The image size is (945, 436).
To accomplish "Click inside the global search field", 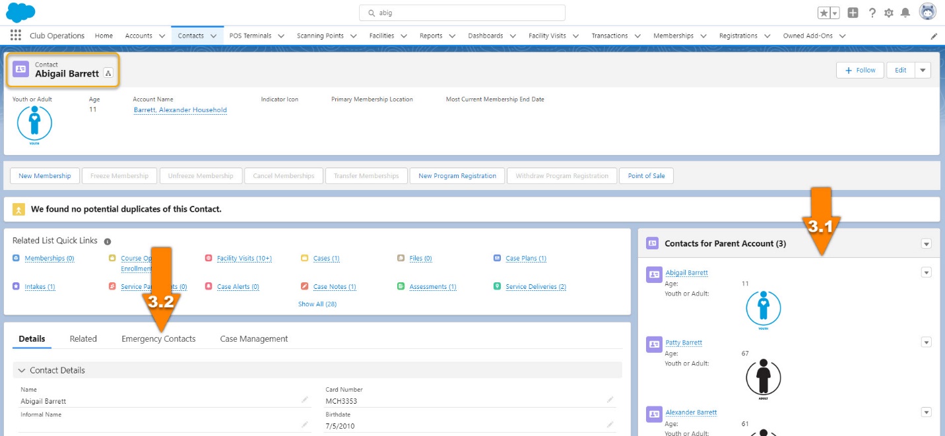I will coord(462,12).
